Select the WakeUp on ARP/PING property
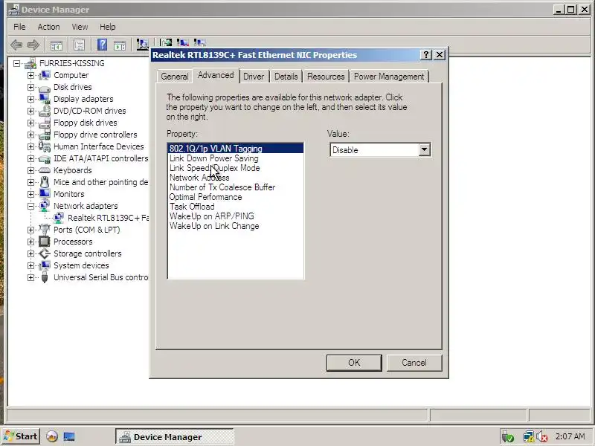 (x=235, y=216)
